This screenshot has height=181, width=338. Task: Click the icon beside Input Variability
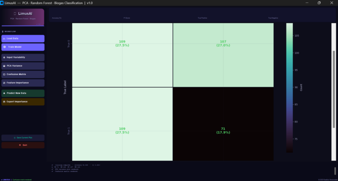[4, 57]
